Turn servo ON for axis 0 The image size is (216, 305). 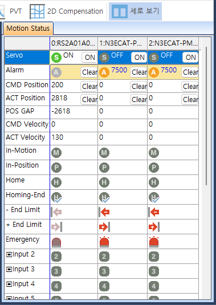click(x=89, y=58)
